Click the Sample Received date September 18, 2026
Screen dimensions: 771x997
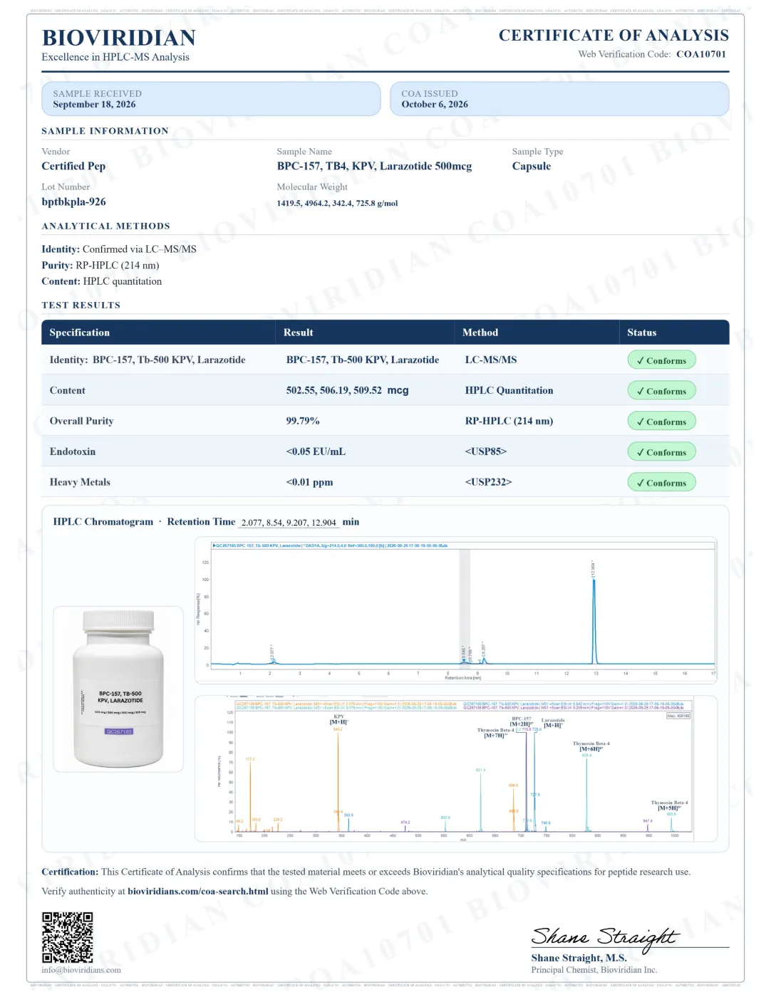[x=94, y=105]
